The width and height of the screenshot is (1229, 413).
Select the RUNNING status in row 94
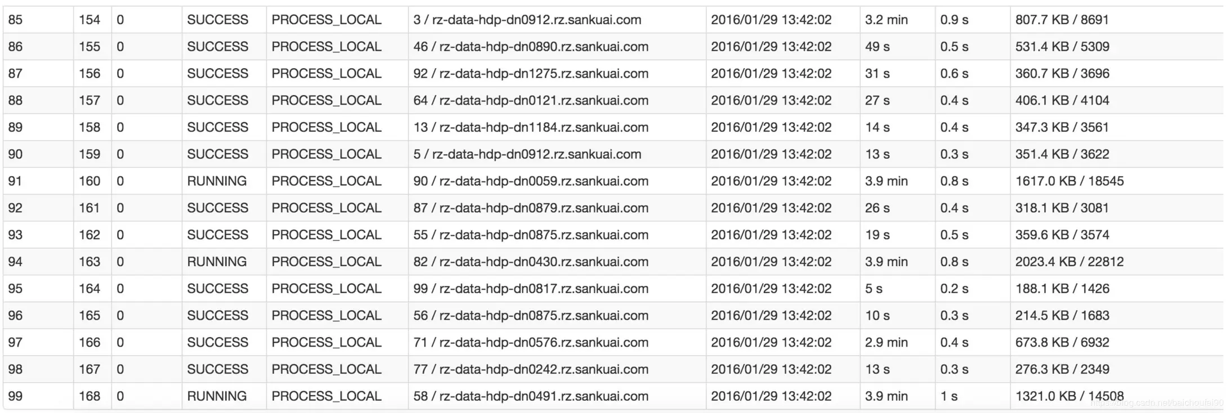(x=217, y=262)
